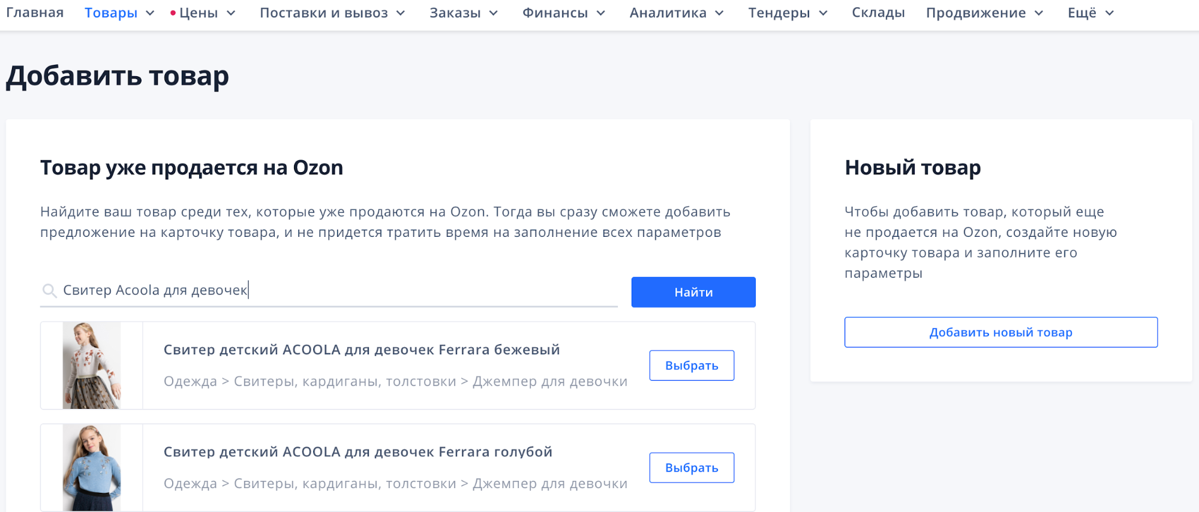Click category path under the beige sweater
Screen dimensions: 1199x512
tap(396, 381)
